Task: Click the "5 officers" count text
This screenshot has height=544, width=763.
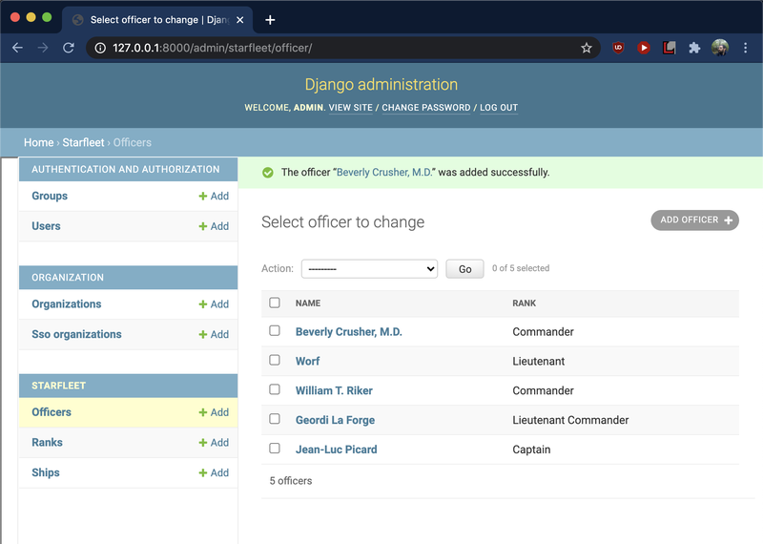Action: tap(291, 481)
